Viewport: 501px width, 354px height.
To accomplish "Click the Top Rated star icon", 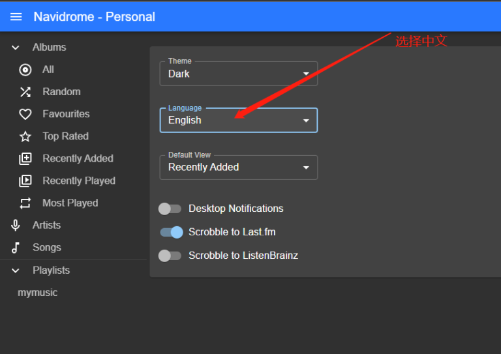I will [25, 136].
